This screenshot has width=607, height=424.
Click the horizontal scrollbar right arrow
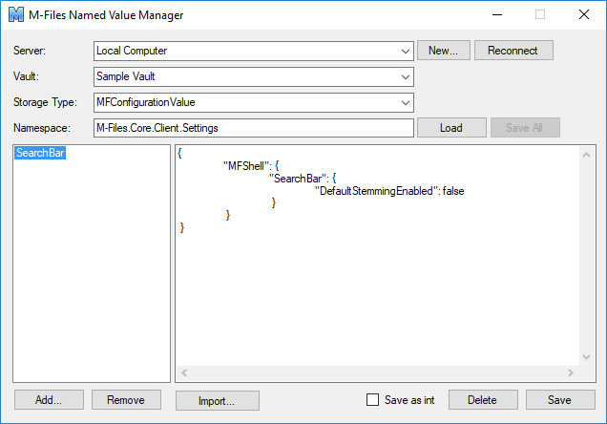(x=574, y=372)
